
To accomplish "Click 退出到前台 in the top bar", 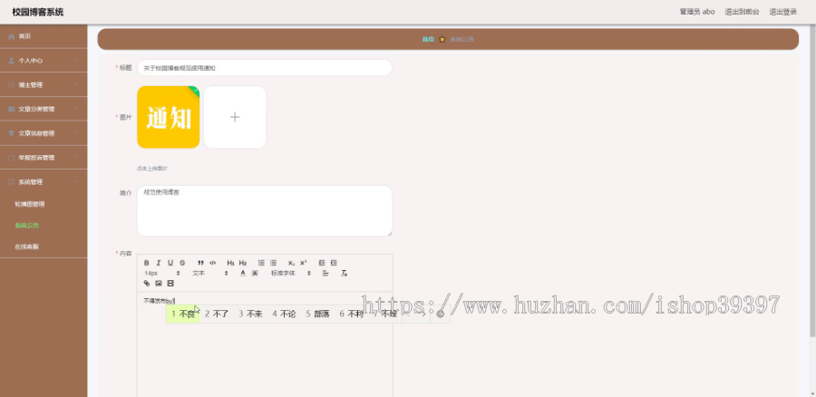I will 742,12.
